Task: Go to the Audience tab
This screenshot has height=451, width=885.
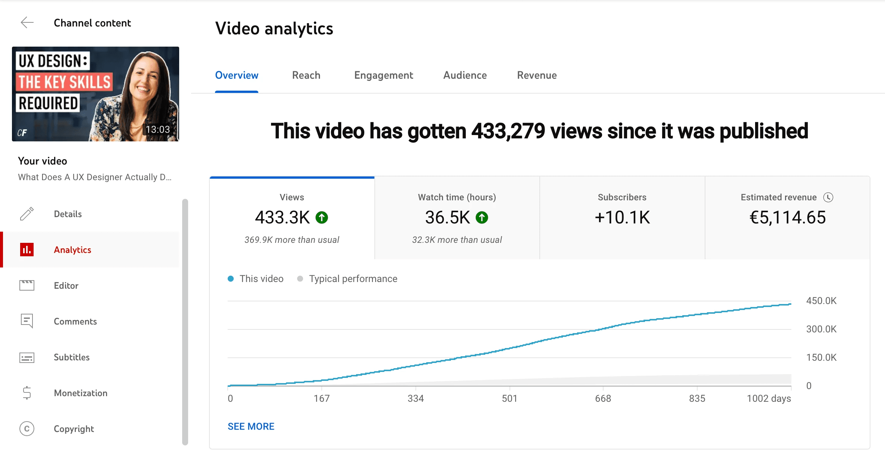Action: (465, 75)
